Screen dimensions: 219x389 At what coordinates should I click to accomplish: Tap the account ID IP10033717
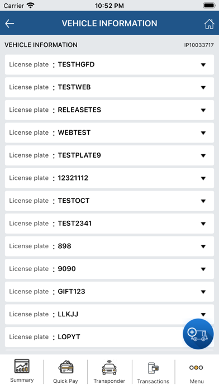pos(199,45)
